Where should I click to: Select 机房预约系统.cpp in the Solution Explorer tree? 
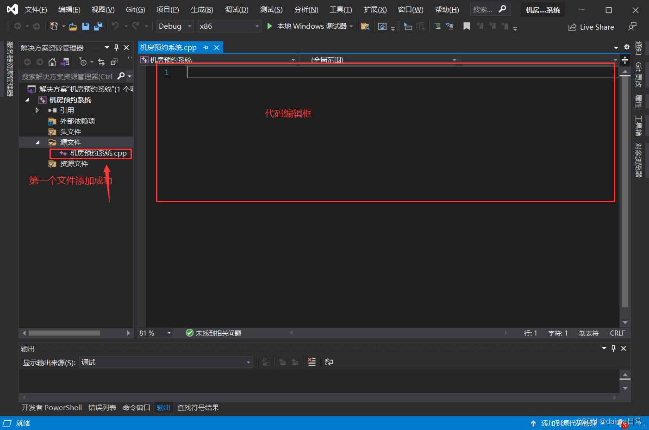point(98,153)
